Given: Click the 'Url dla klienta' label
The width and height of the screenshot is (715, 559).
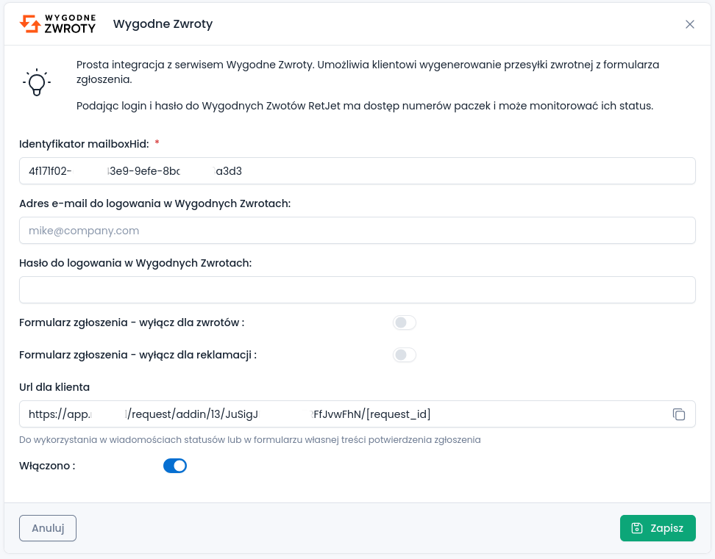Looking at the screenshot, I should coord(54,387).
